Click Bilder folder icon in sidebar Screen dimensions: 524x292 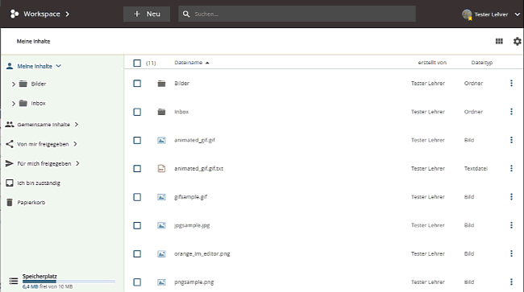coord(23,84)
